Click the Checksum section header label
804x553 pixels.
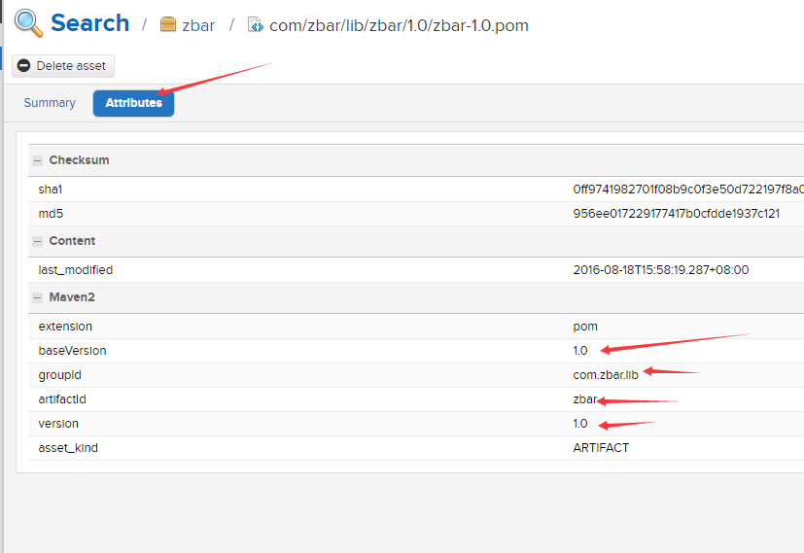pyautogui.click(x=79, y=160)
